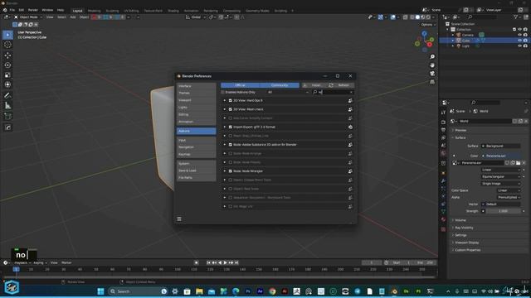Select the Add Cube tool in the viewport toolbar
This screenshot has height=298, width=531.
[x=7, y=116]
